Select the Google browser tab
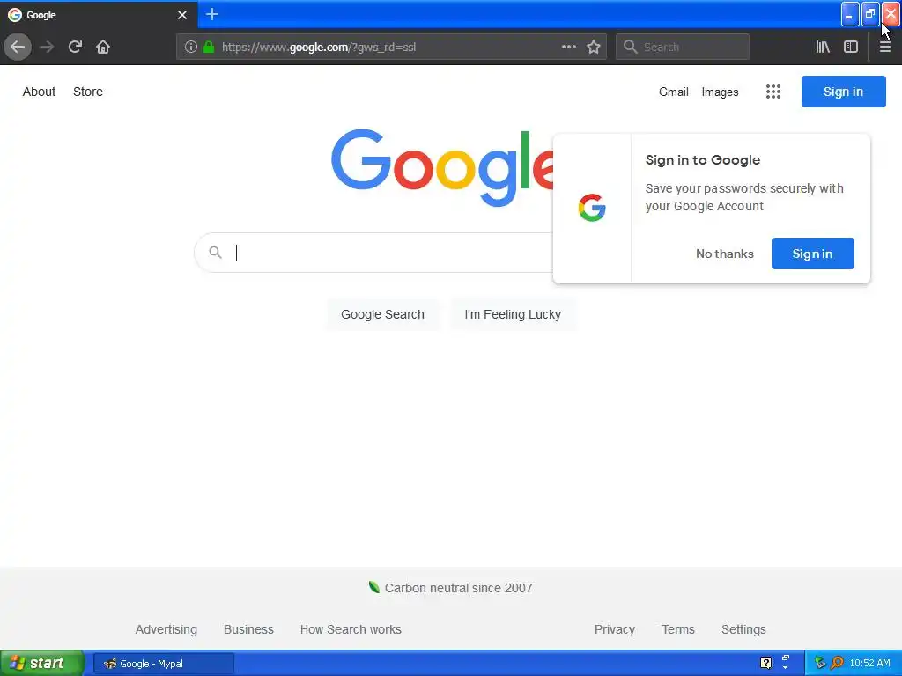Screen dimensions: 902x676 98,15
